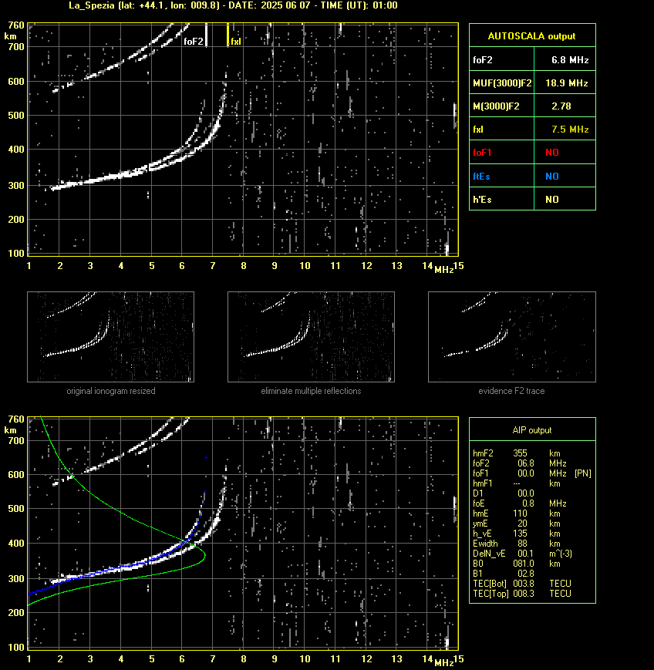This screenshot has height=670, width=654.
Task: Click the 'AUTOSCALA output' table header
Action: click(x=532, y=36)
